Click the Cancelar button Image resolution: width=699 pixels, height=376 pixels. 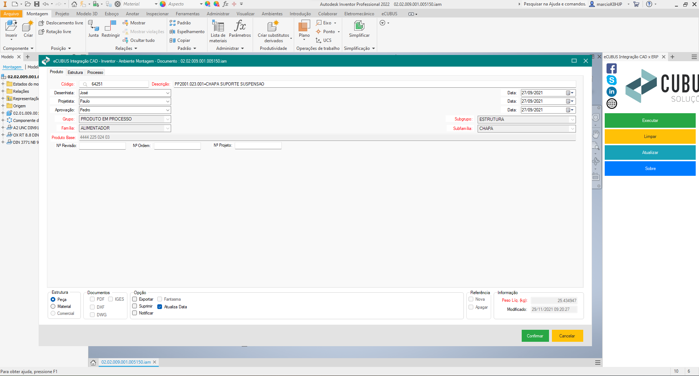pyautogui.click(x=567, y=336)
